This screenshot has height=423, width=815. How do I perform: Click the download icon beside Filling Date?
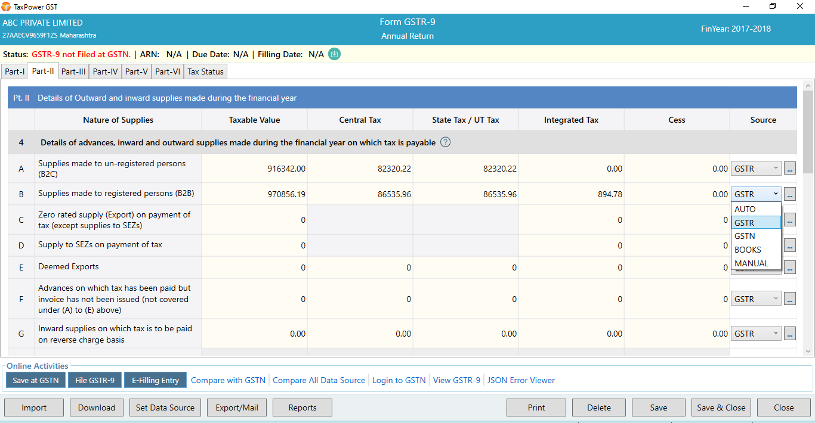(x=335, y=54)
